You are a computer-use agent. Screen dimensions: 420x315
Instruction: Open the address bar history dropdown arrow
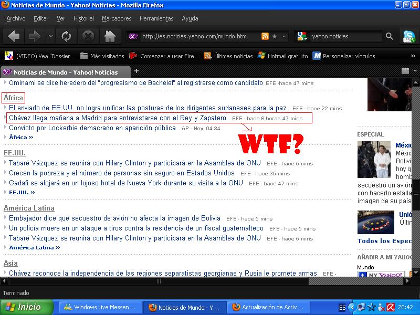click(x=283, y=36)
